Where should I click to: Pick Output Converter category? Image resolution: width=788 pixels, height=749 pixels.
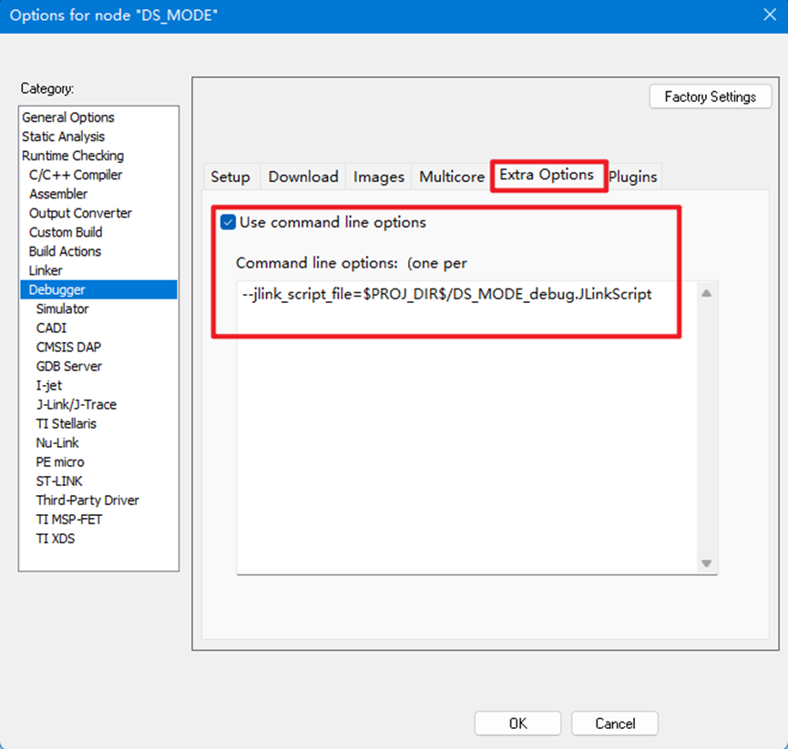point(80,213)
